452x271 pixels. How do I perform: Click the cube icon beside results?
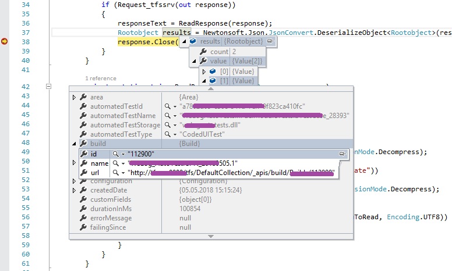pos(193,41)
